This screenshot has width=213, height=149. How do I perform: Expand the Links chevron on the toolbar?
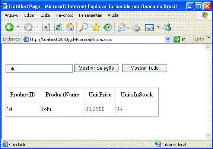coord(209,38)
